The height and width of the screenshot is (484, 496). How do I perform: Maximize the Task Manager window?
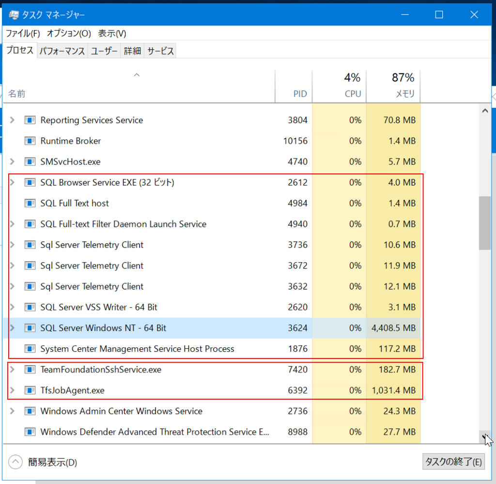point(439,15)
